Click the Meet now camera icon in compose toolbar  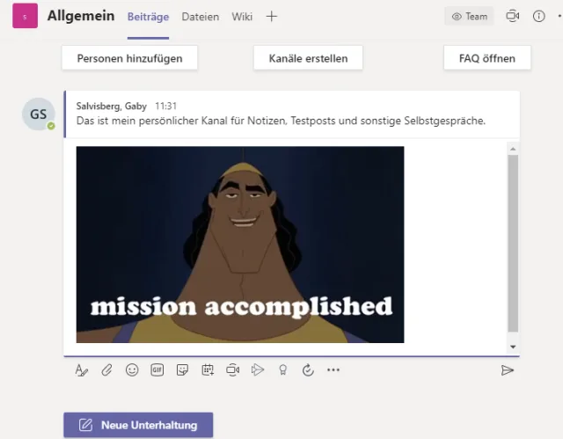(x=232, y=369)
